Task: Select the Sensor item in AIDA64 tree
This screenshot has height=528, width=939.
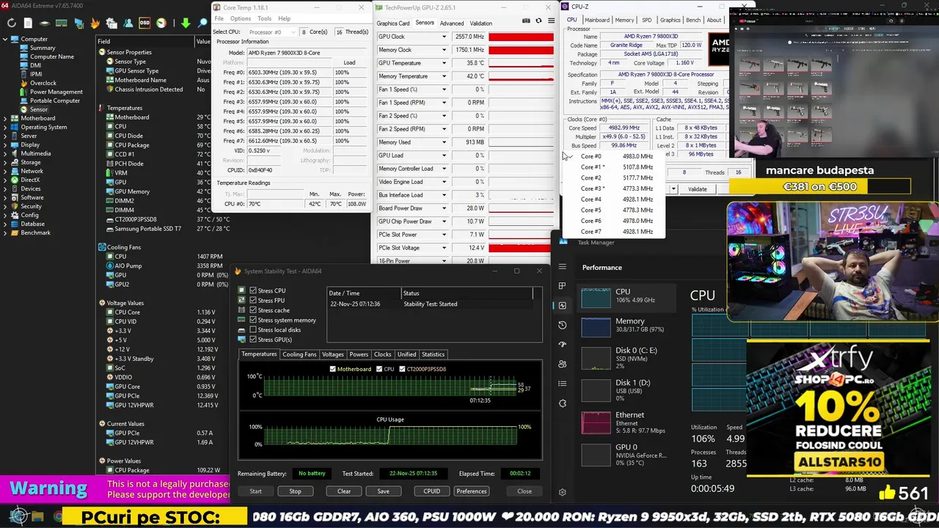Action: pyautogui.click(x=38, y=109)
